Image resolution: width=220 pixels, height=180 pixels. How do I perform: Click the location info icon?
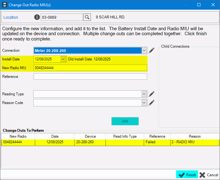(37, 17)
